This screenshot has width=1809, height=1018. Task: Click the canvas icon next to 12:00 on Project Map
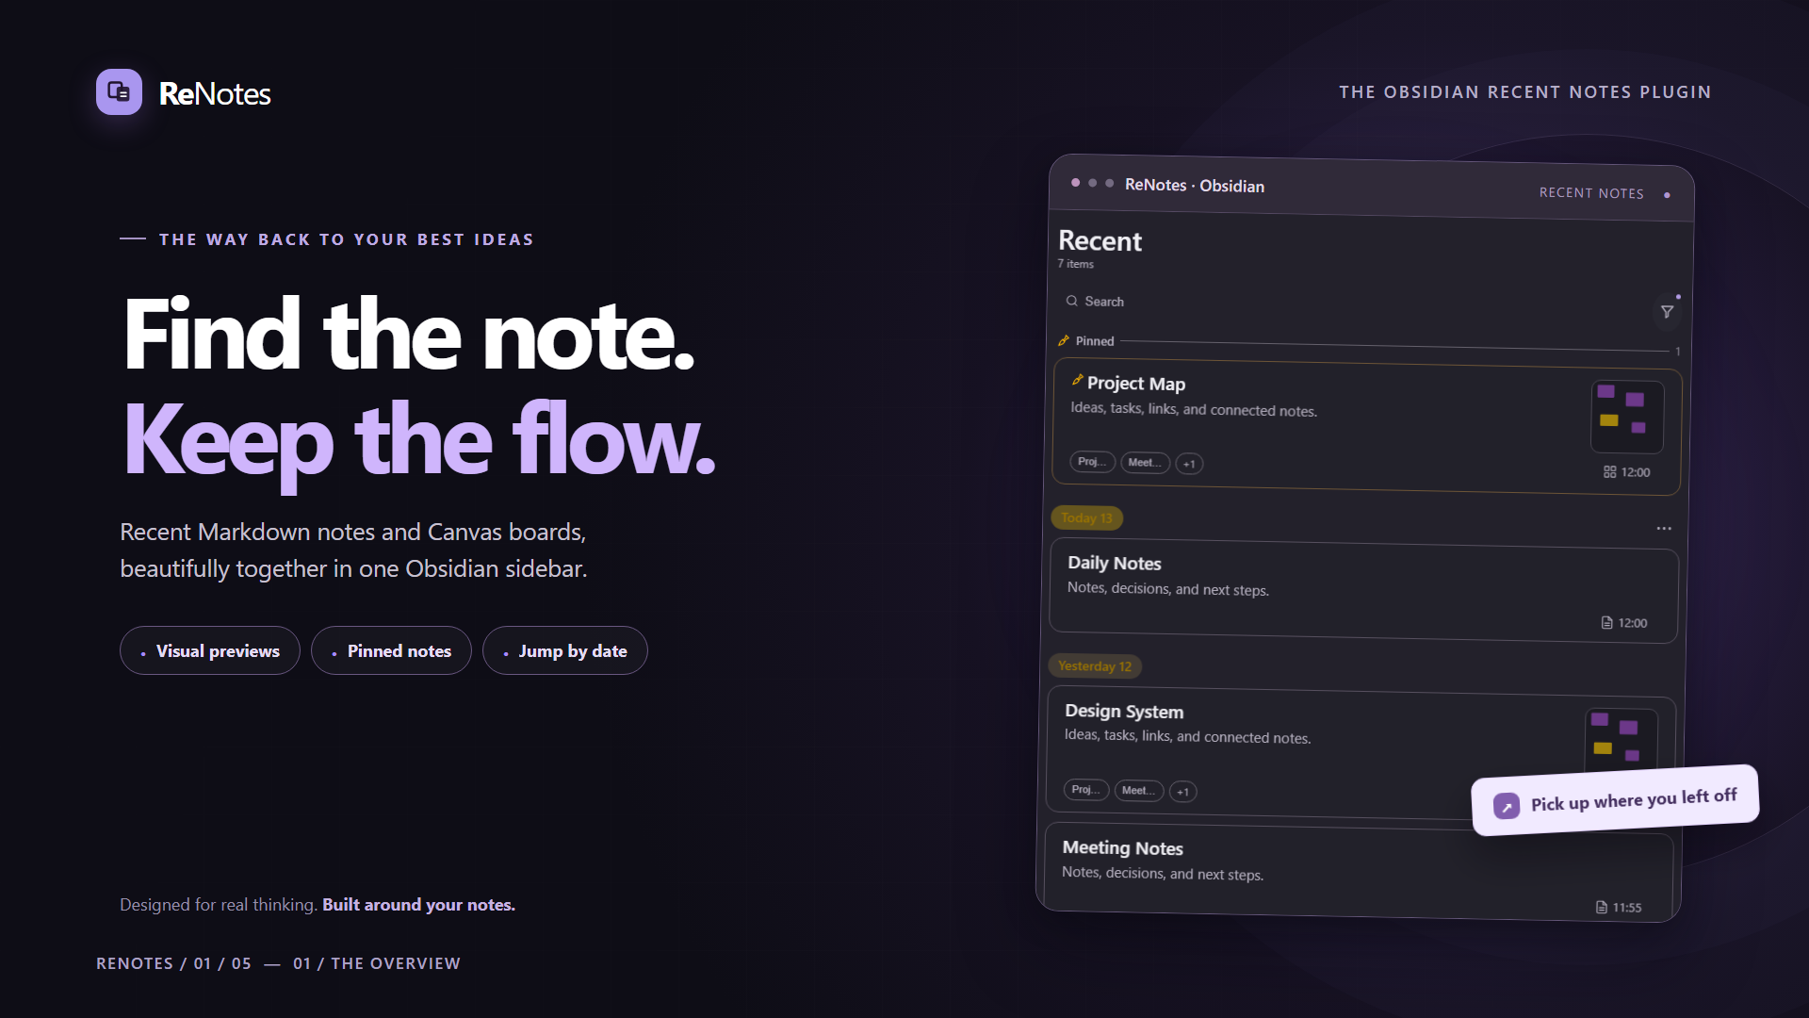(1610, 471)
